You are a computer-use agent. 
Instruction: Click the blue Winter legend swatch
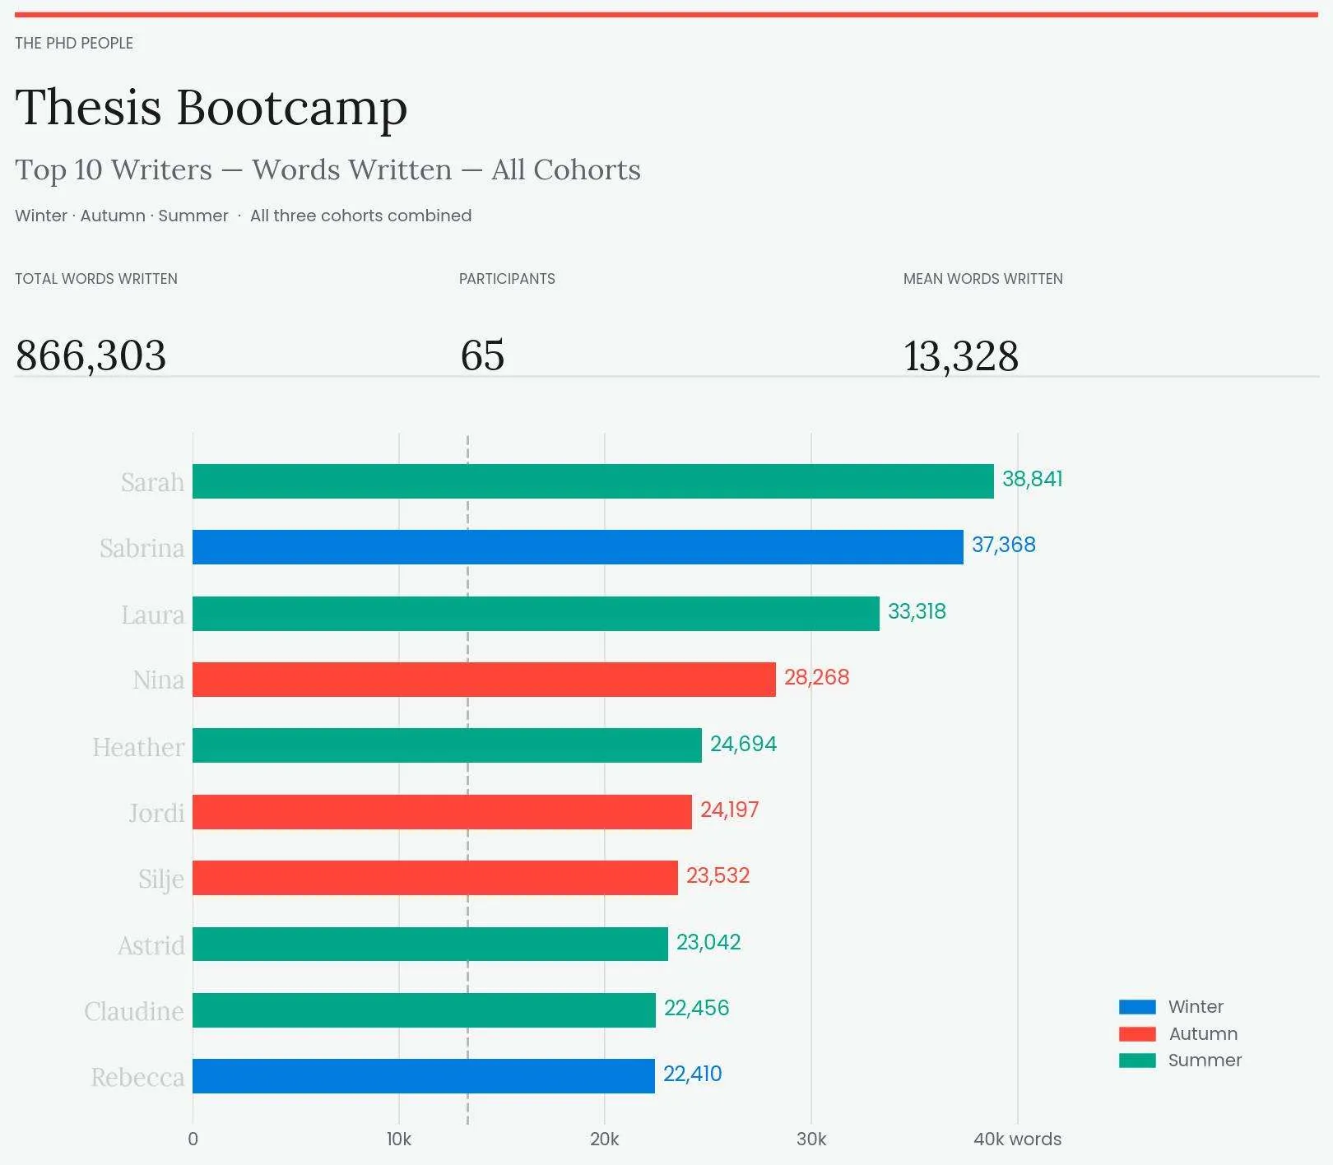point(1137,1007)
